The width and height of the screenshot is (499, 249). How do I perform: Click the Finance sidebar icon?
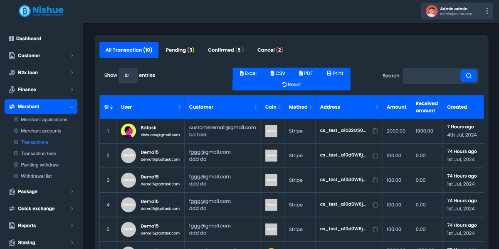pyautogui.click(x=12, y=89)
